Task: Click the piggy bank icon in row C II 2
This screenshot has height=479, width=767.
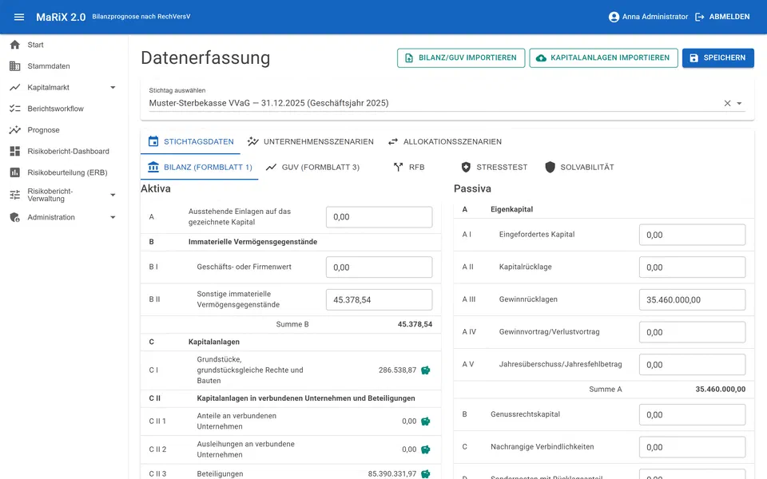Action: click(x=426, y=449)
